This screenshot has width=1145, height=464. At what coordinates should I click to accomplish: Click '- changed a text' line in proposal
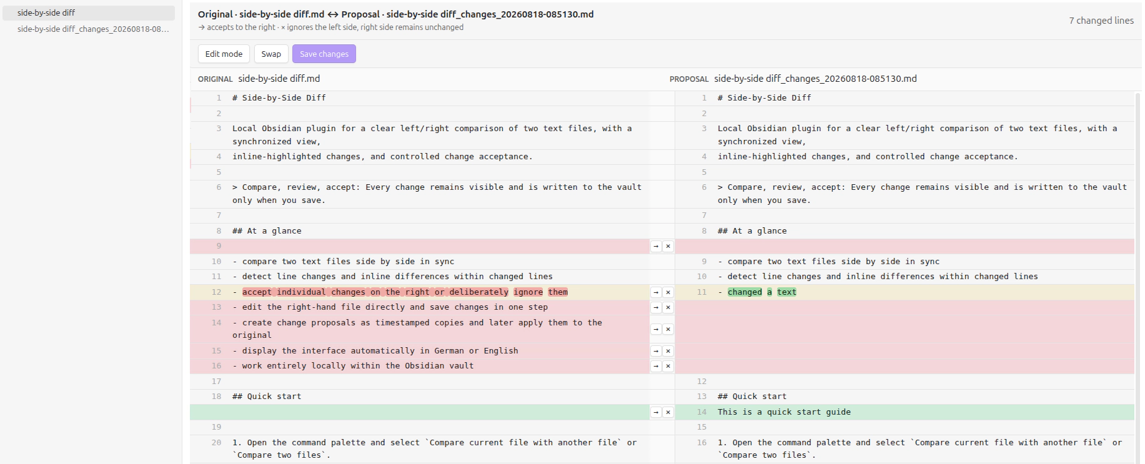point(757,292)
